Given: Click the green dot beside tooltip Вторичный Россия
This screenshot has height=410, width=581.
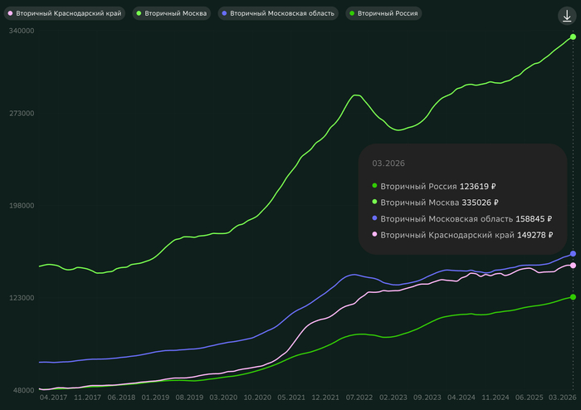Looking at the screenshot, I should tap(375, 186).
